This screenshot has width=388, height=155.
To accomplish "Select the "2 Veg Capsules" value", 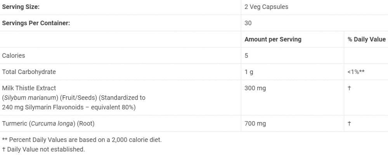I will click(266, 7).
